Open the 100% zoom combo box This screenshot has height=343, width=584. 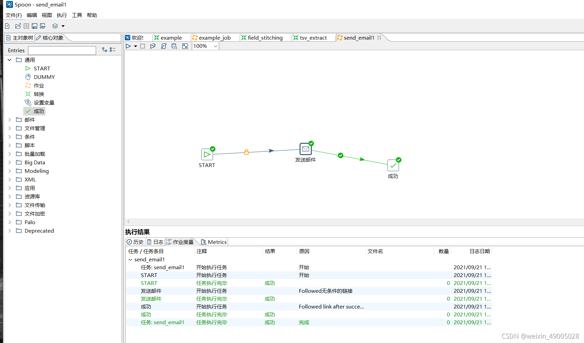[205, 46]
